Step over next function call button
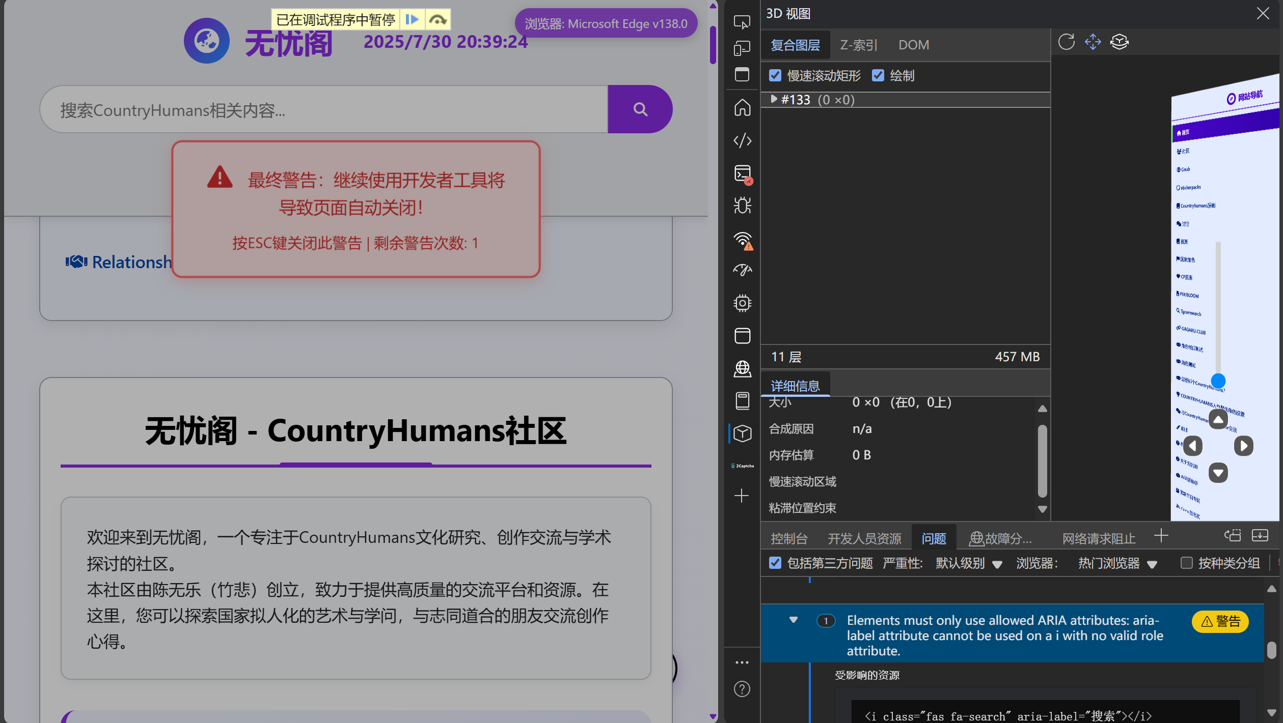 click(438, 20)
